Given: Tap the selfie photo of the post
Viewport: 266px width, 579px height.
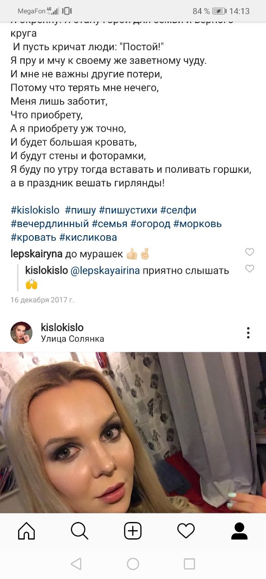Looking at the screenshot, I should (133, 432).
